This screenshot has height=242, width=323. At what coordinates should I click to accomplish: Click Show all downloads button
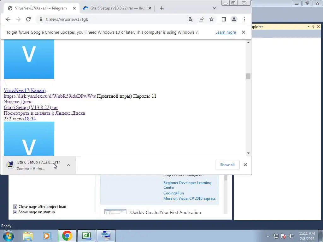coord(227,164)
